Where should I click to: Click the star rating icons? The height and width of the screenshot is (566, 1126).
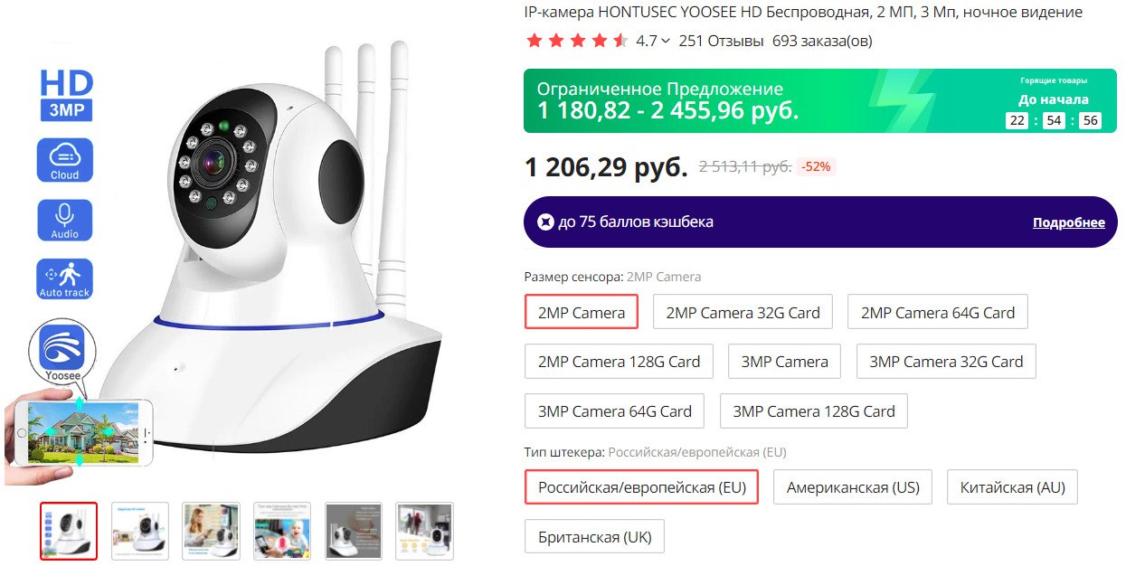[576, 41]
